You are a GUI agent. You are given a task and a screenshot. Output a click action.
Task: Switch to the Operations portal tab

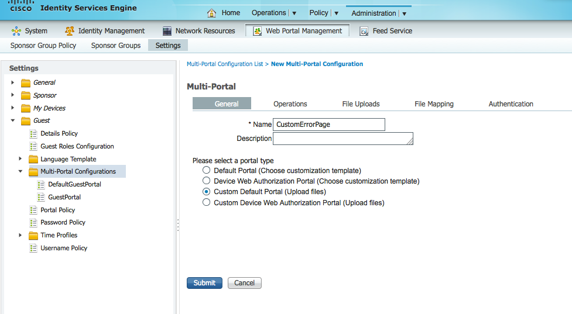290,104
